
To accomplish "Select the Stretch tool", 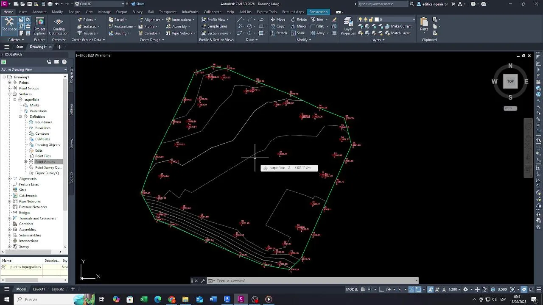I will [x=279, y=33].
